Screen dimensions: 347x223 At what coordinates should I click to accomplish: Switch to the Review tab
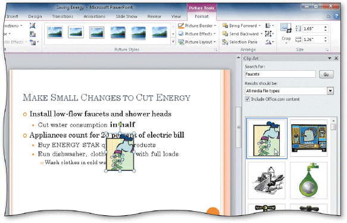point(154,17)
